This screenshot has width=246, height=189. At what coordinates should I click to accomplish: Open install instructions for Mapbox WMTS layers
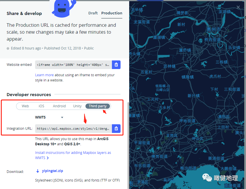[x=73, y=155]
